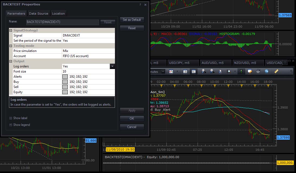Click the Apply button
This screenshot has width=296, height=173.
click(x=132, y=110)
